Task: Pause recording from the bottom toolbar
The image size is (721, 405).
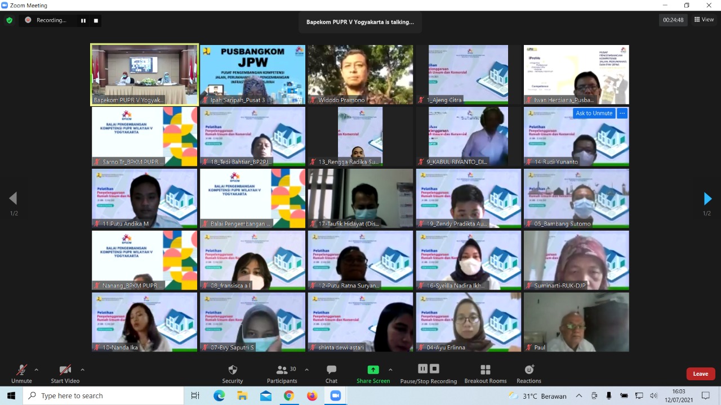Action: pos(422,369)
